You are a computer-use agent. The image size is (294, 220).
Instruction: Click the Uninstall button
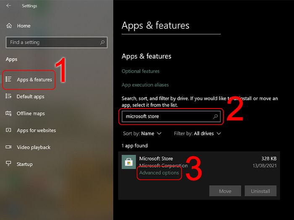click(260, 191)
